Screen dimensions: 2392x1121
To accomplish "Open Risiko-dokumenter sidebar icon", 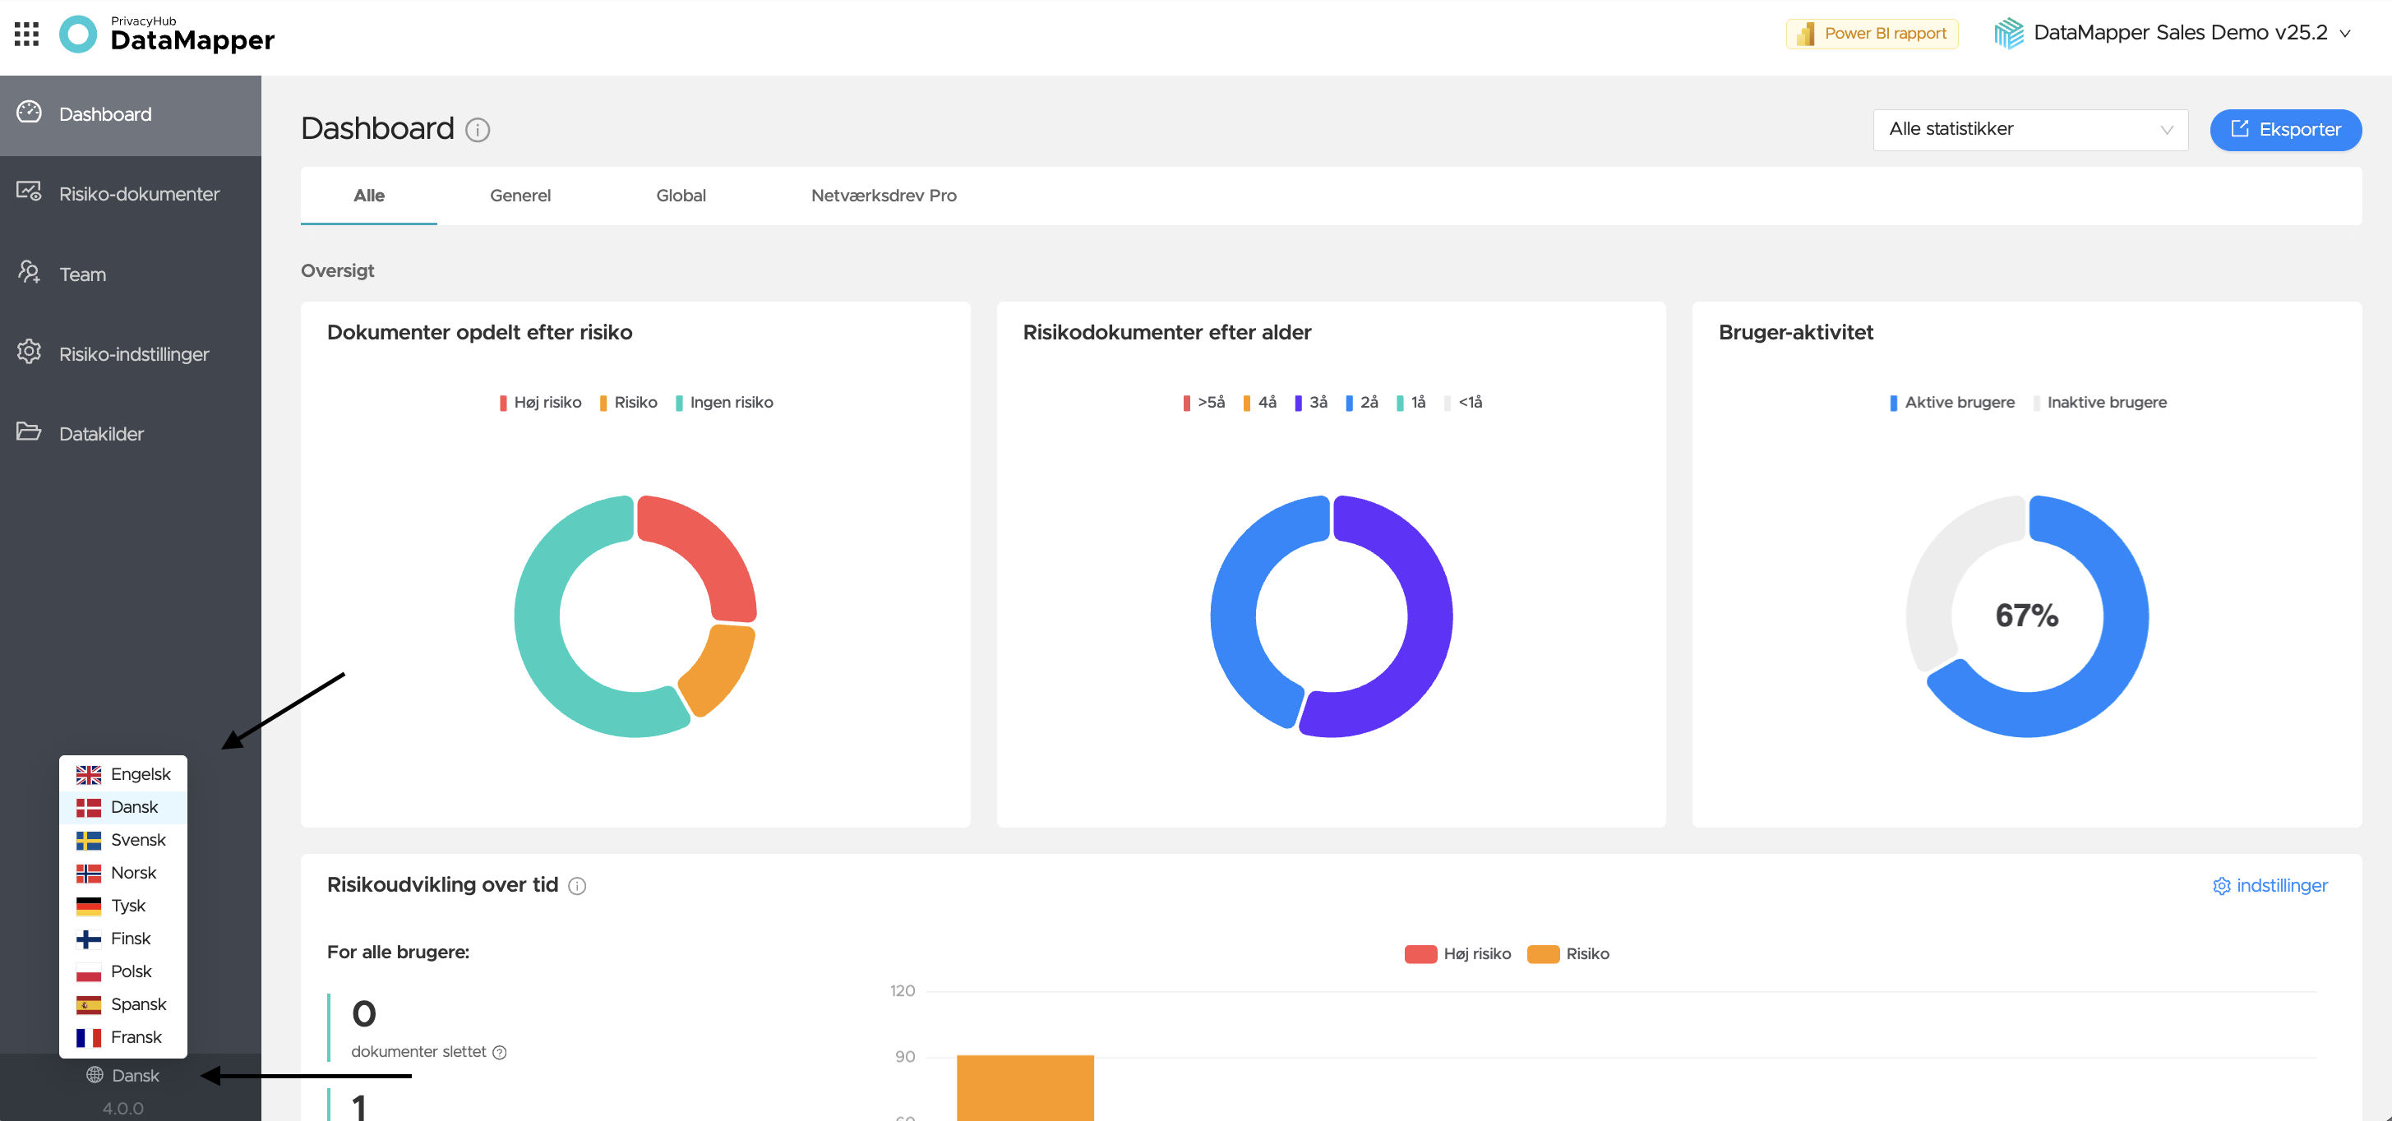I will [x=29, y=192].
